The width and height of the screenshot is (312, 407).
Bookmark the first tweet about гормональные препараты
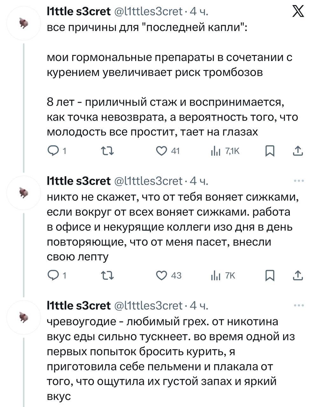(270, 151)
